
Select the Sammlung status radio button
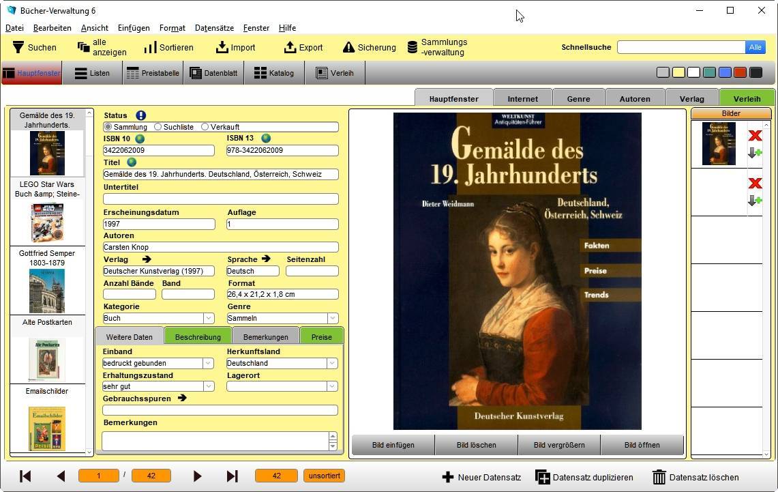click(x=108, y=127)
